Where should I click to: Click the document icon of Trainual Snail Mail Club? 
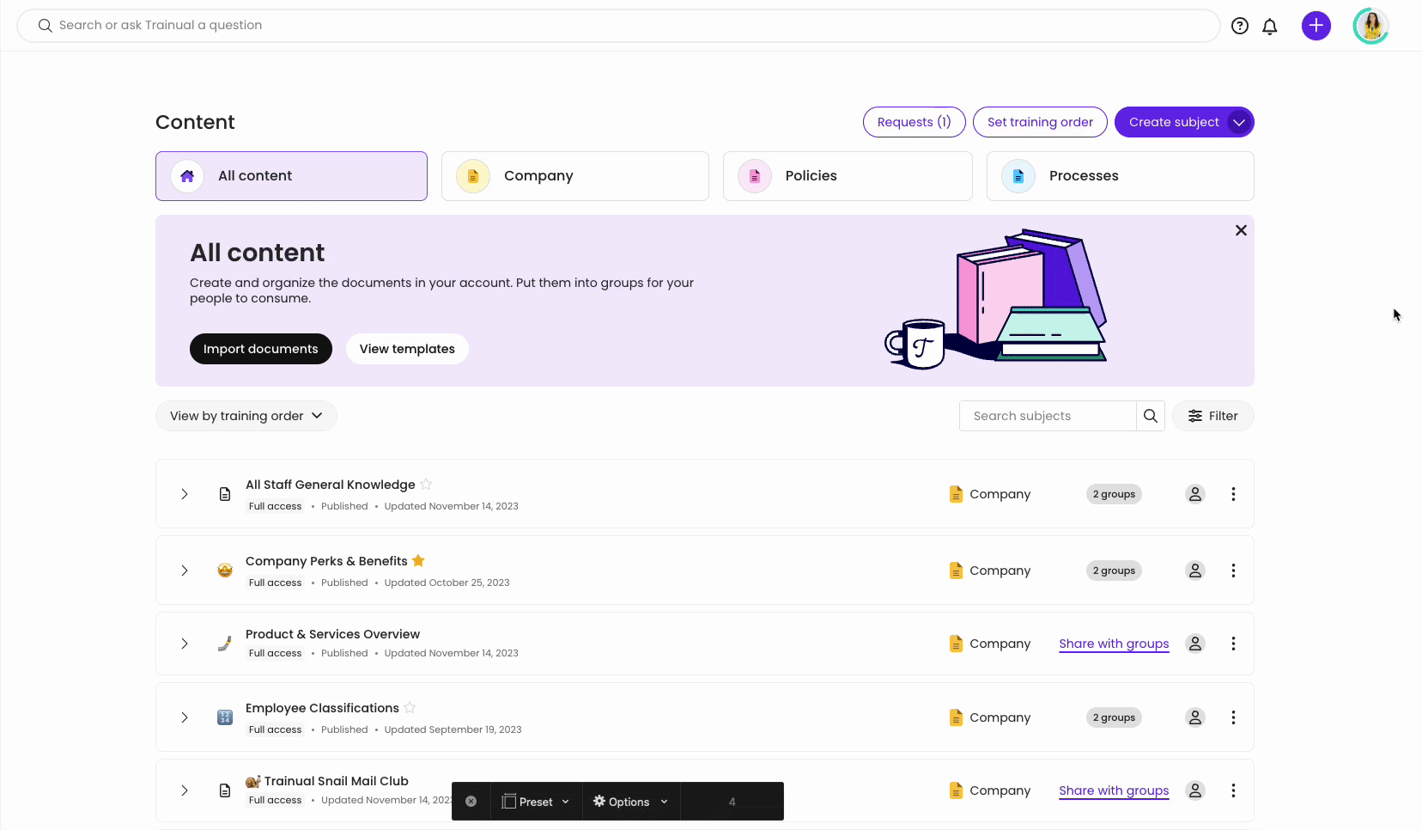(x=225, y=790)
